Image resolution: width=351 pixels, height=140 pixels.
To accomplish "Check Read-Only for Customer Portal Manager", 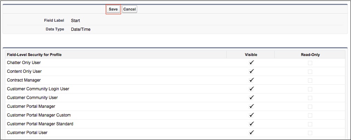I will pos(310,107).
